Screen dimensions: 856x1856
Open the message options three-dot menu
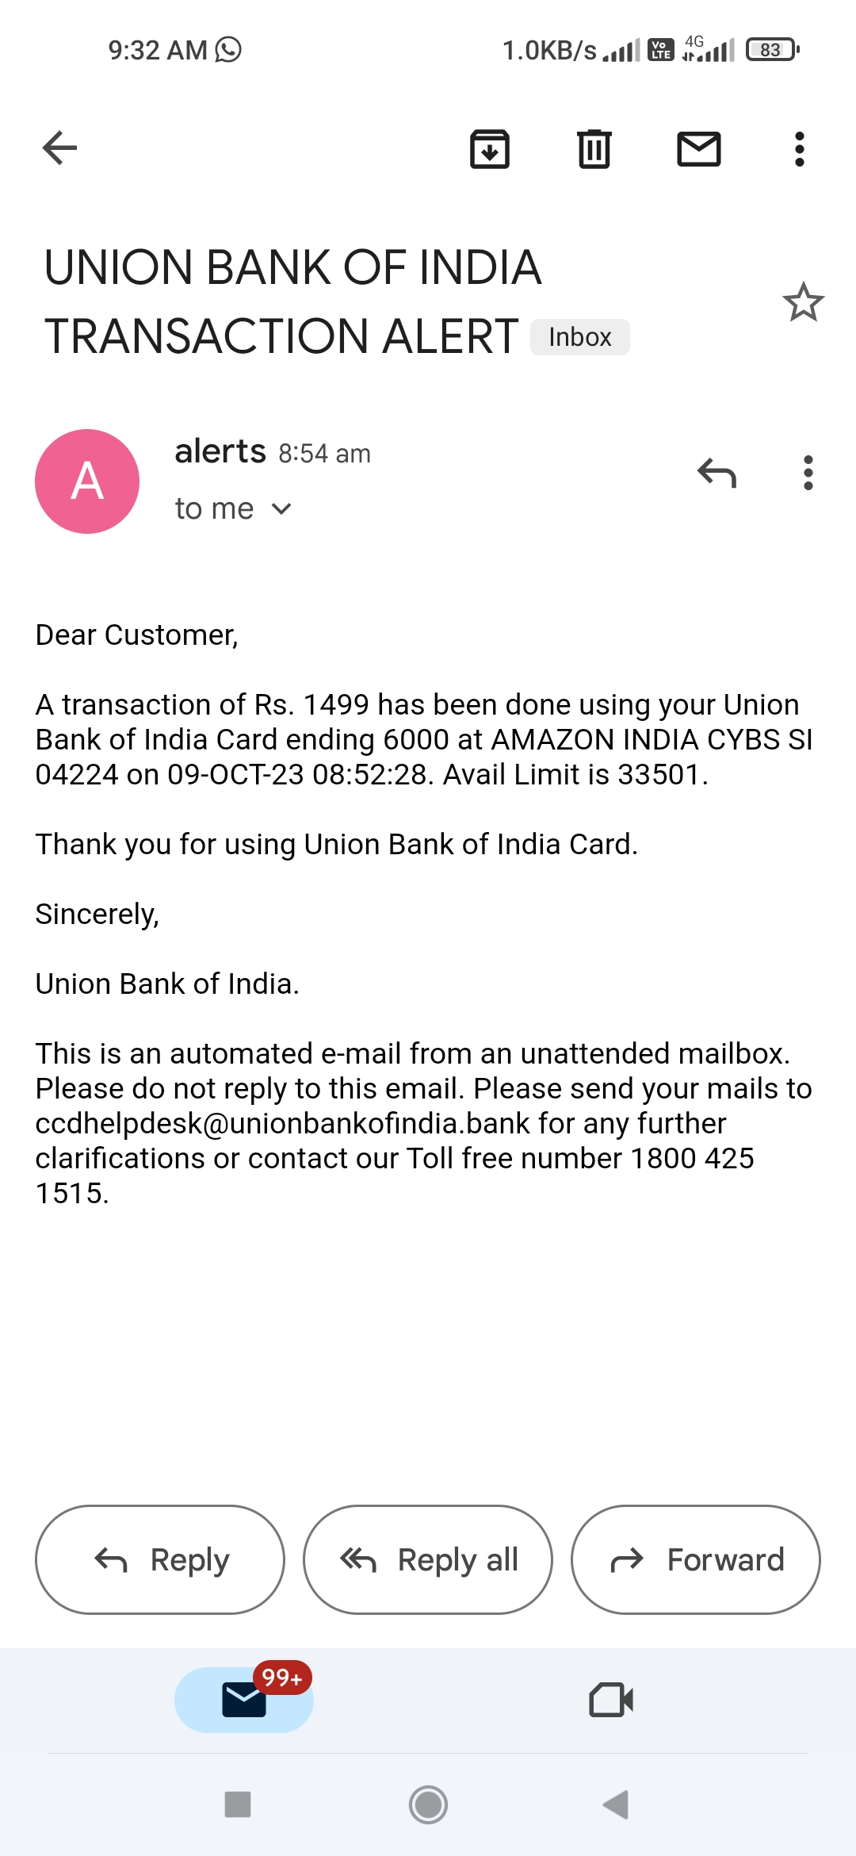point(808,474)
